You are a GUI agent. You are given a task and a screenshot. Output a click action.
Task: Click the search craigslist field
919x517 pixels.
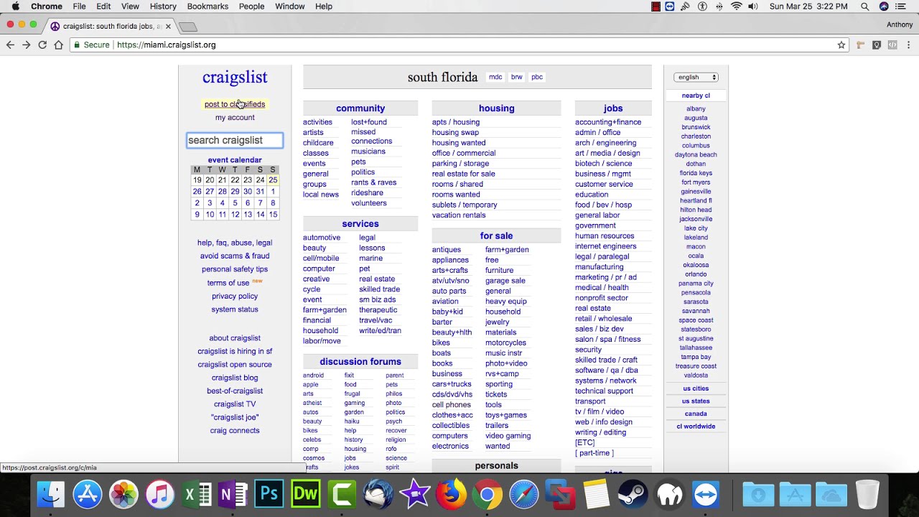[235, 140]
